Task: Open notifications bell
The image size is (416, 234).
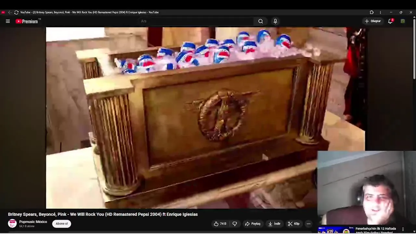Action: (390, 21)
